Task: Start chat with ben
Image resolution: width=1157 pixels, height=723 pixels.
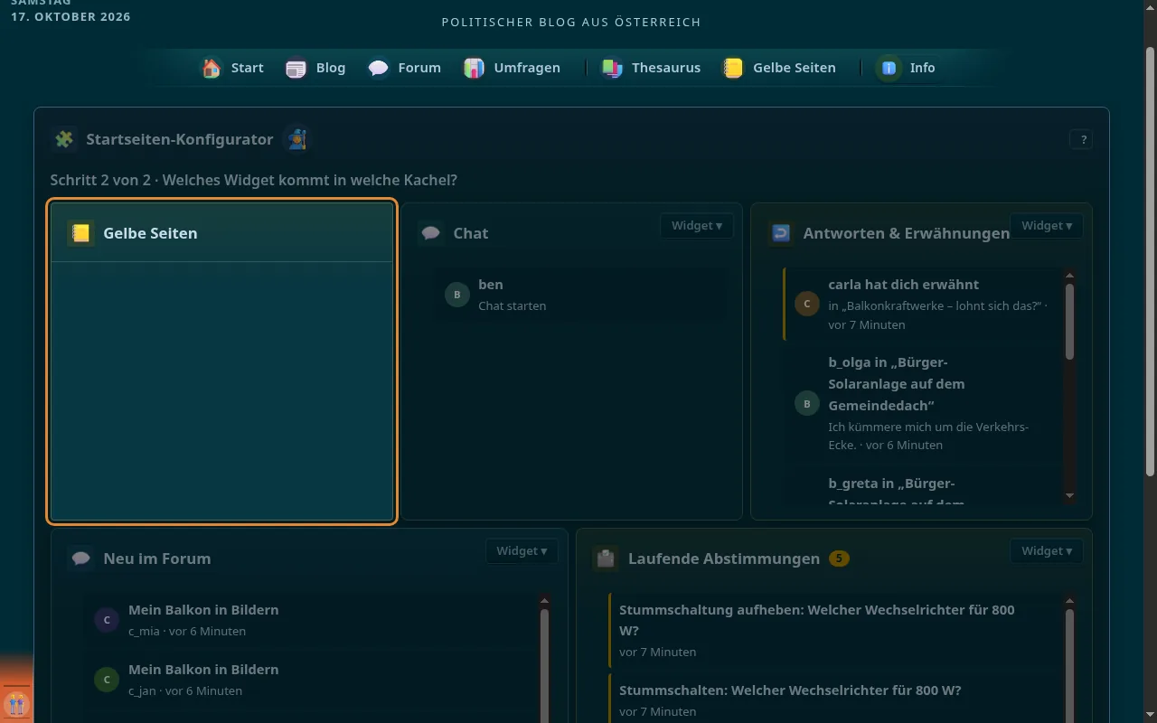Action: [x=580, y=295]
